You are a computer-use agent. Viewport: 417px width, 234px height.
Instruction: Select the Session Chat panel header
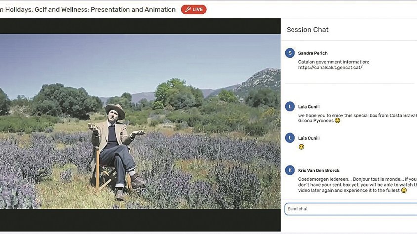pos(307,30)
